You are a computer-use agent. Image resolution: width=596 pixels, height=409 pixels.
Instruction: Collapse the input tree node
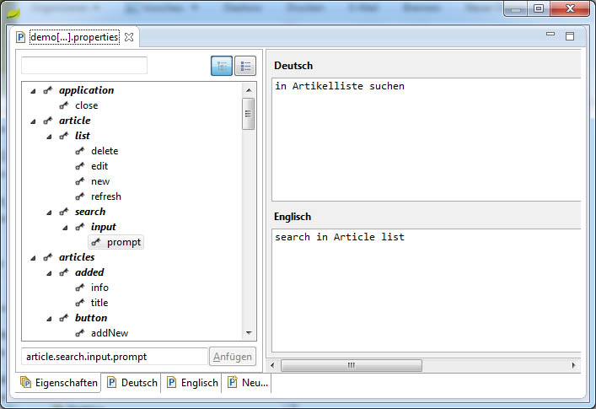(65, 228)
